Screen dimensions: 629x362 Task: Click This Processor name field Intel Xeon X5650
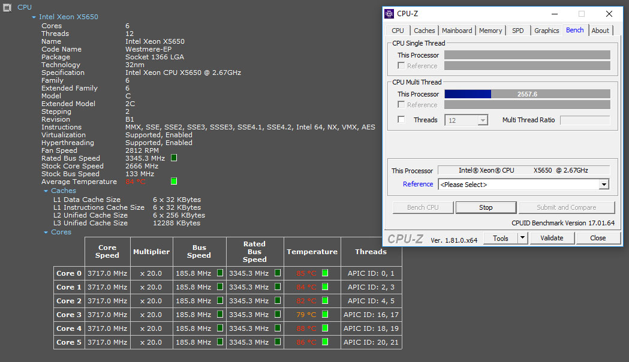coord(523,170)
